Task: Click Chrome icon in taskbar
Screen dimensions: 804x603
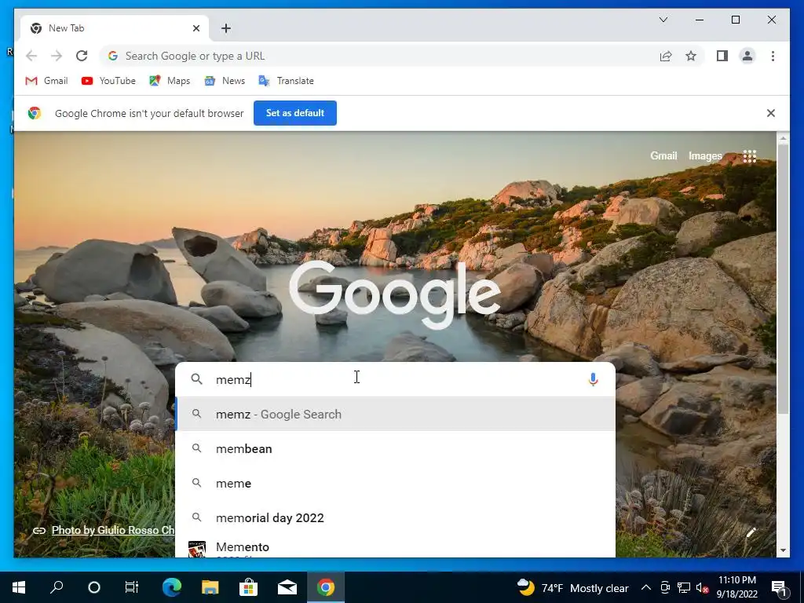Action: 326,587
